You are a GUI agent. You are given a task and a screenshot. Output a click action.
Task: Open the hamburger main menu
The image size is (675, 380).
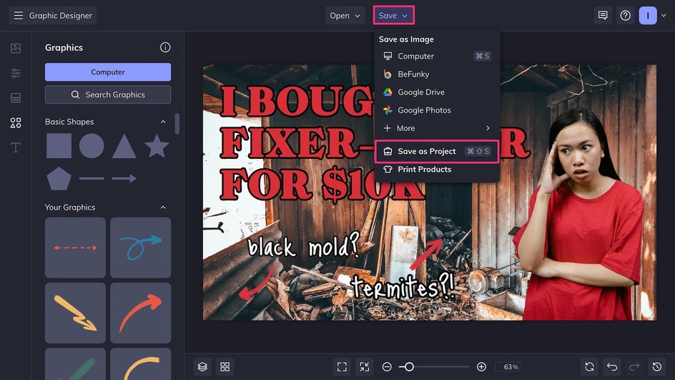18,16
